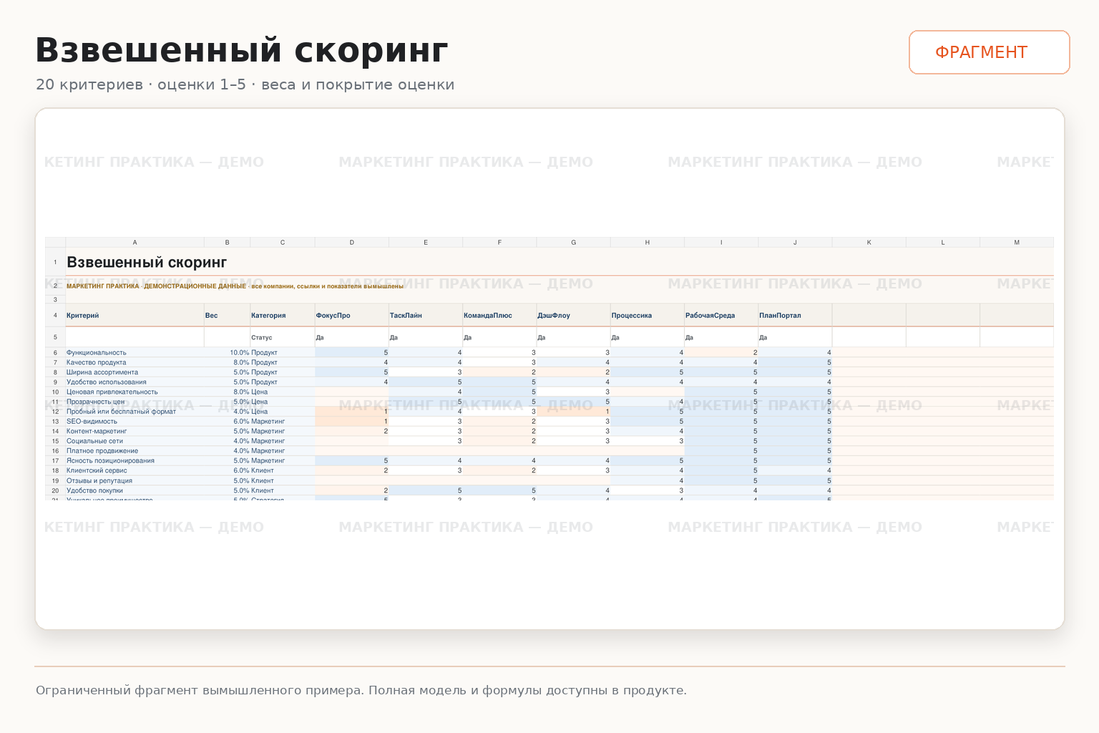Screen dimensions: 1099x733
Task: Select the Платное продвижение criterion cell
Action: point(135,451)
